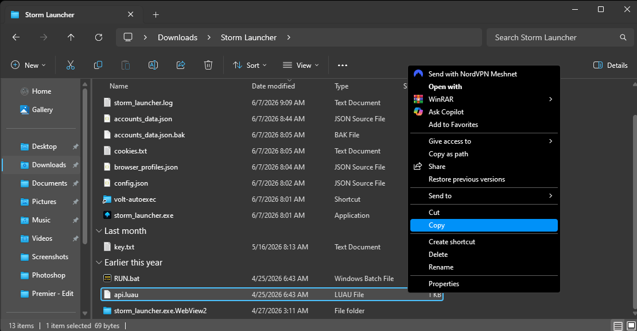This screenshot has height=331, width=637.
Task: Open the Sort dropdown
Action: coord(250,65)
